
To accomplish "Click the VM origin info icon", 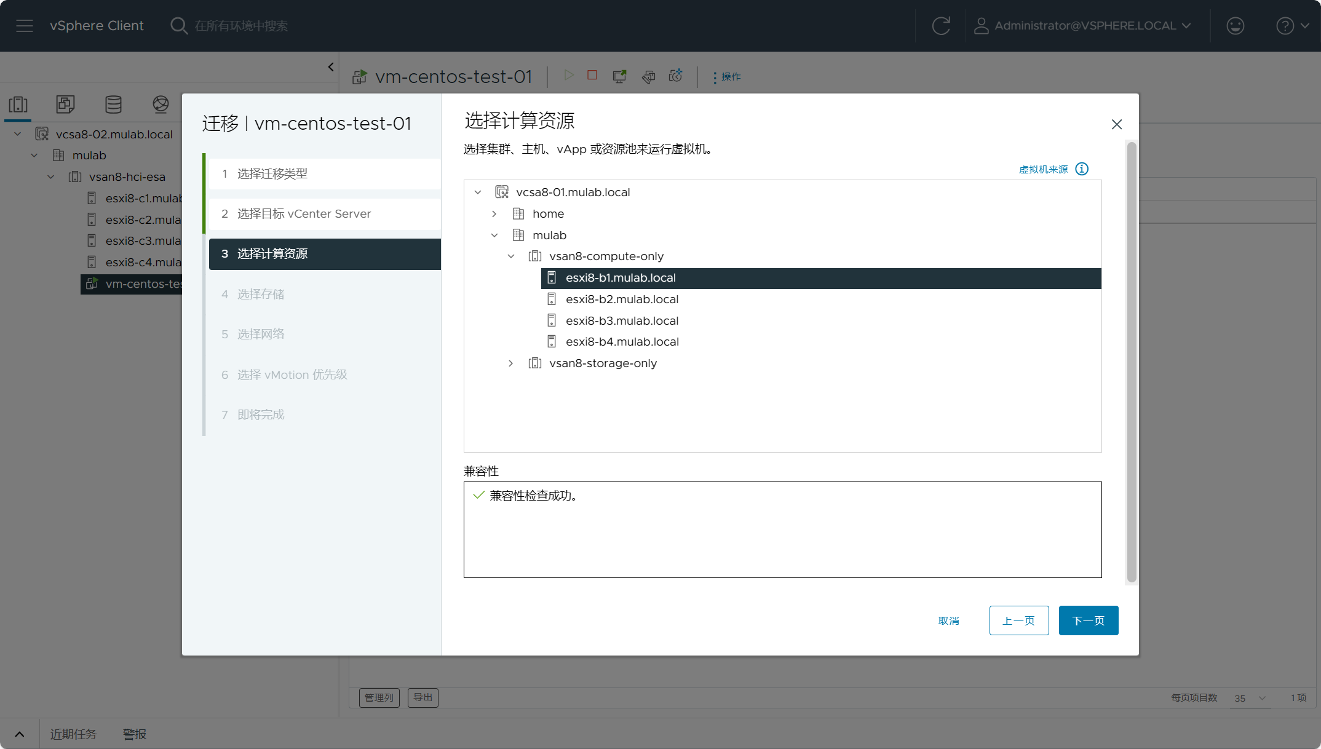I will click(1082, 169).
